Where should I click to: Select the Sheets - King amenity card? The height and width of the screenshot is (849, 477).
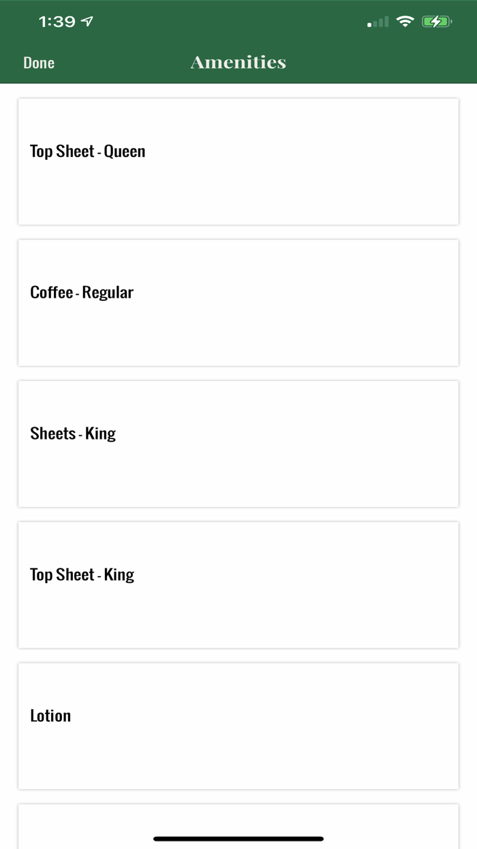click(x=238, y=444)
